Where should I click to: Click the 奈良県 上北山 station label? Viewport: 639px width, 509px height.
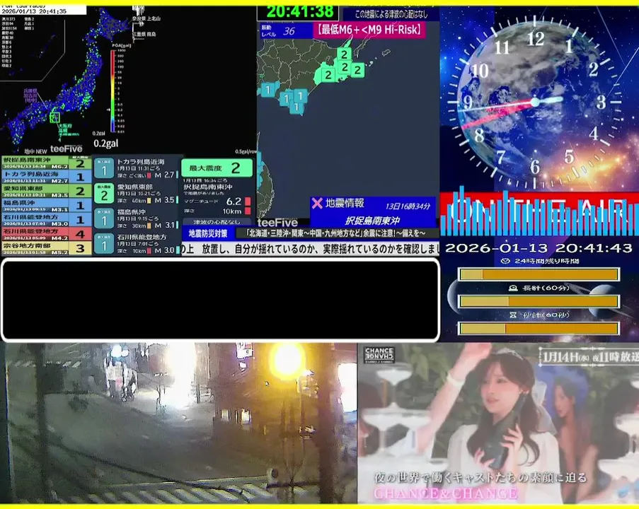point(146,18)
